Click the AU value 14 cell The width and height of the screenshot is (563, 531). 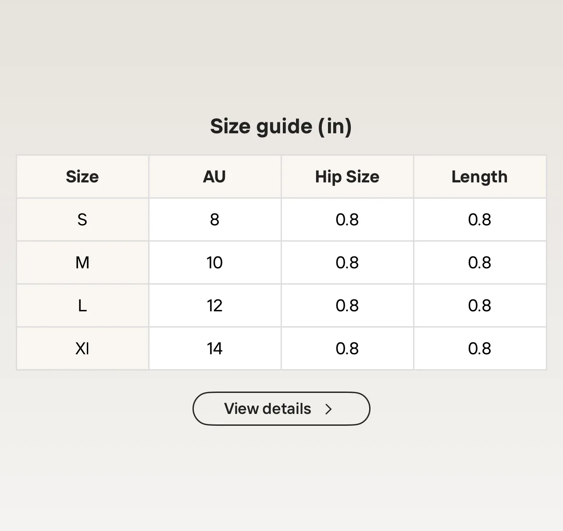215,349
